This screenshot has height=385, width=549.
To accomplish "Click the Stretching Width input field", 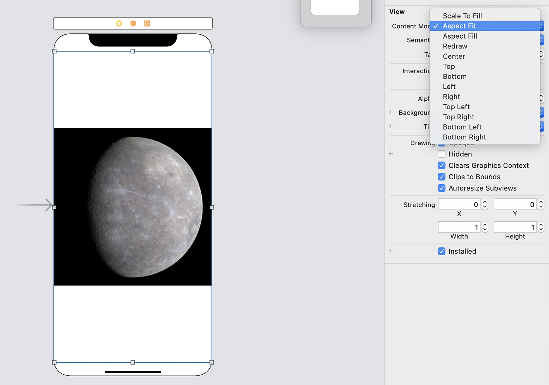I will (459, 227).
